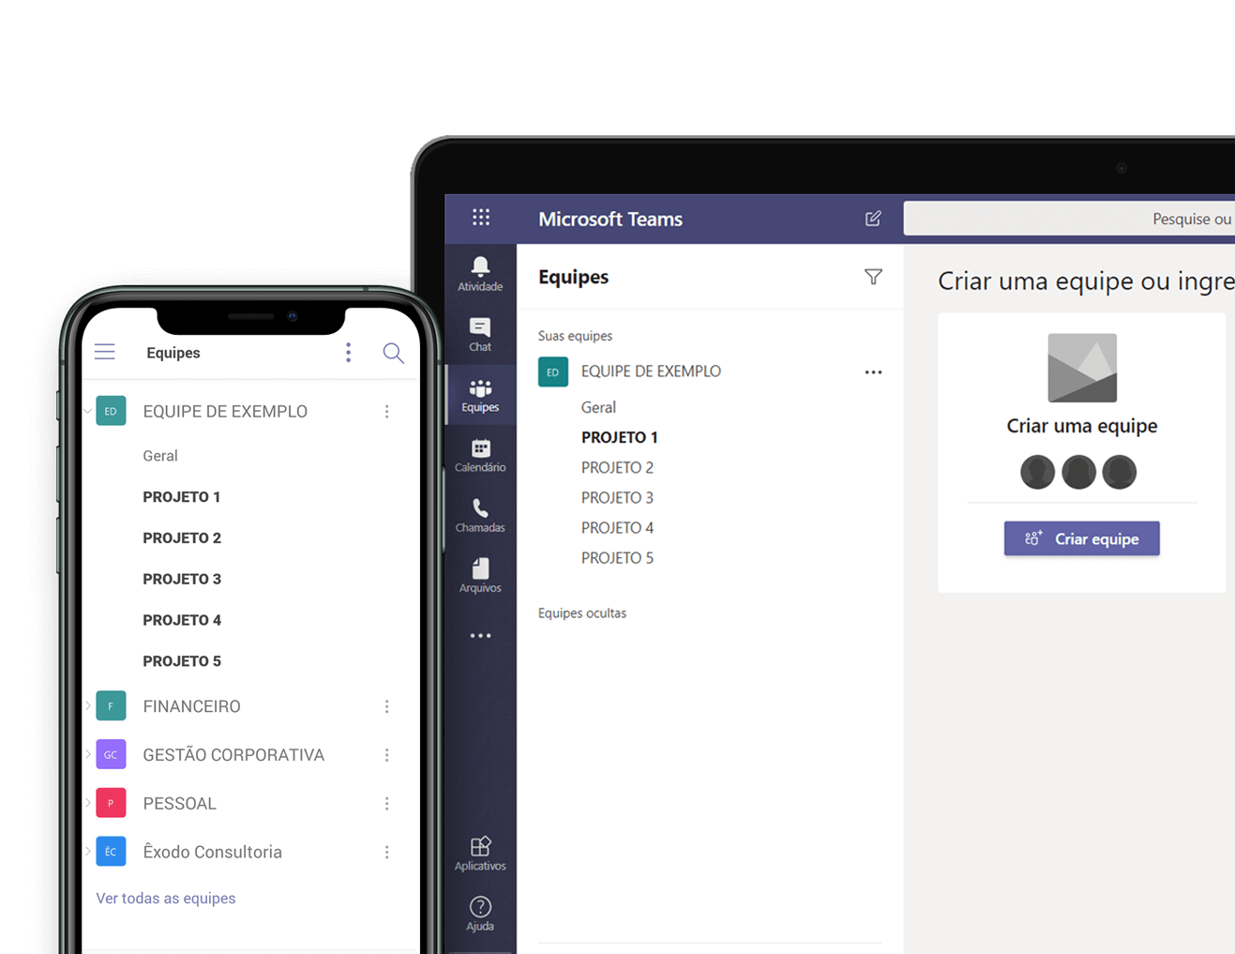Image resolution: width=1235 pixels, height=954 pixels.
Task: Expand the GESTÃO CORPORATIVA team
Action: [87, 754]
